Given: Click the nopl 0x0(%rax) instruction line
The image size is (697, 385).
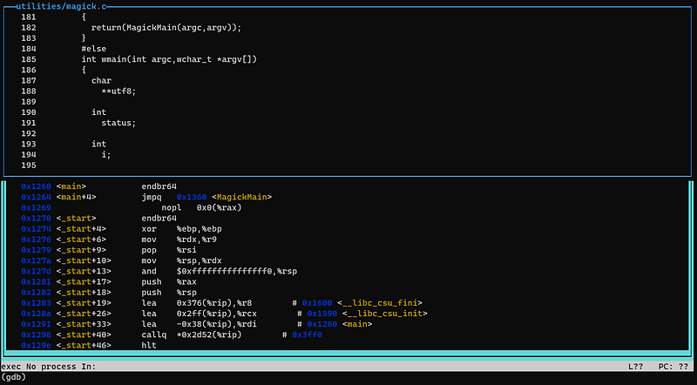Looking at the screenshot, I should pyautogui.click(x=201, y=207).
